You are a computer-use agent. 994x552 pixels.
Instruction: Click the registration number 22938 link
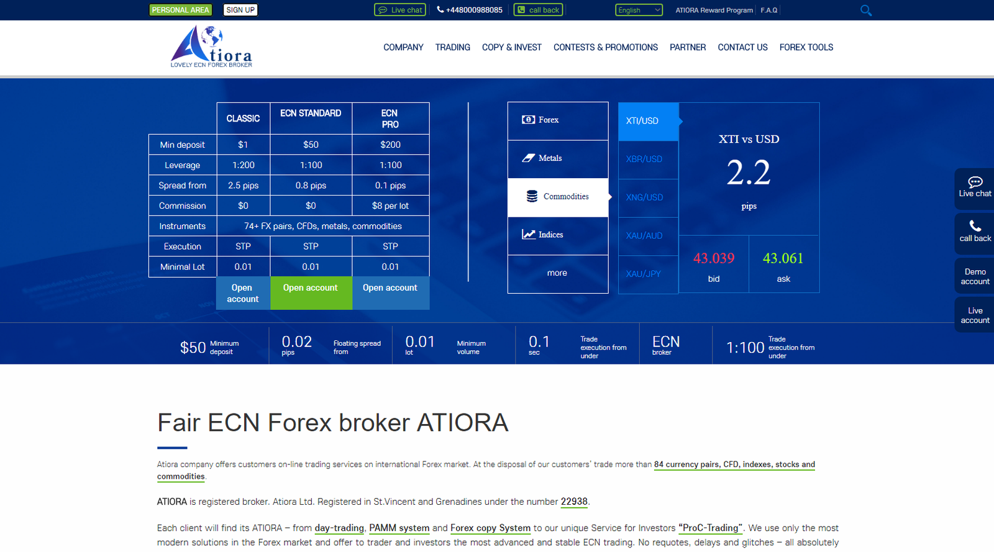[574, 502]
